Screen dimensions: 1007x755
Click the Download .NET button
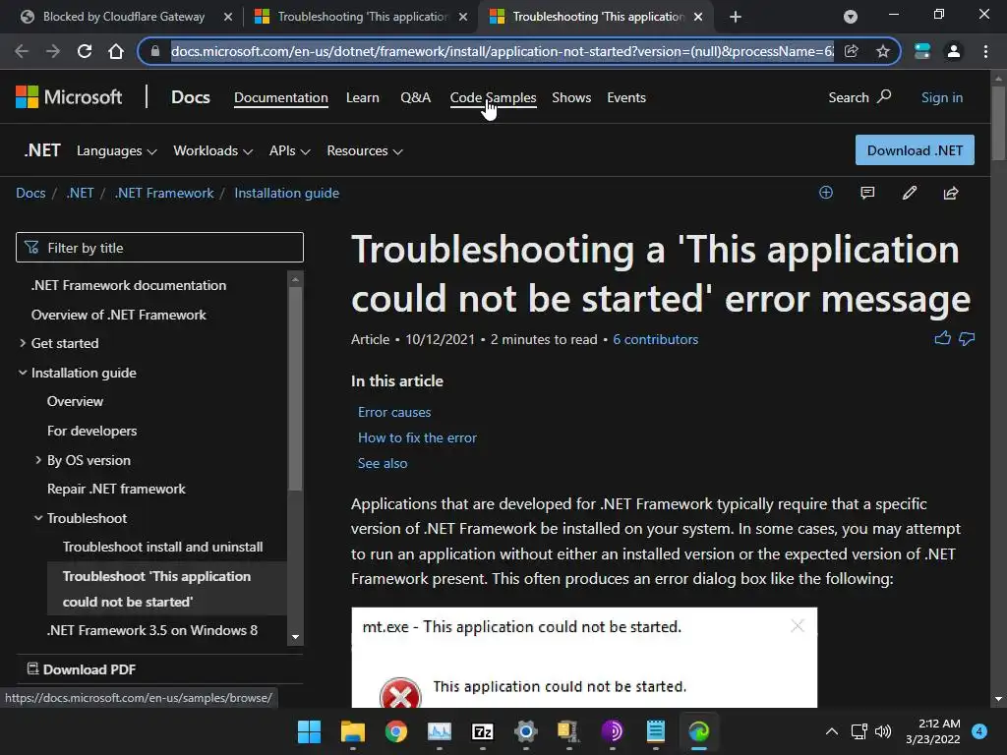click(x=915, y=150)
